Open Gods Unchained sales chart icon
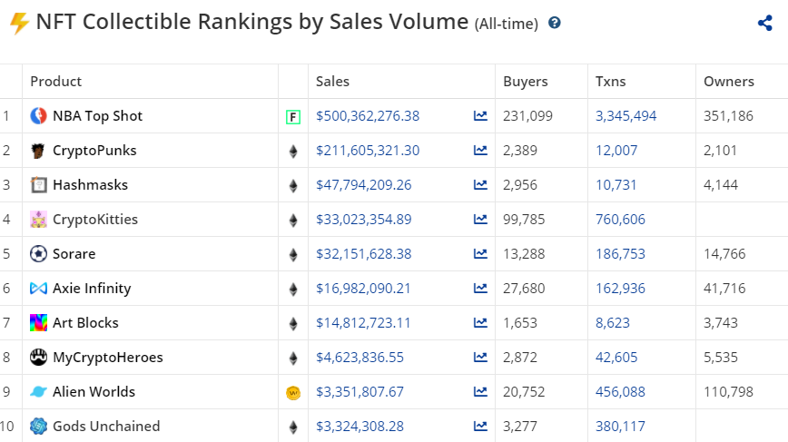This screenshot has width=788, height=442. pyautogui.click(x=480, y=427)
